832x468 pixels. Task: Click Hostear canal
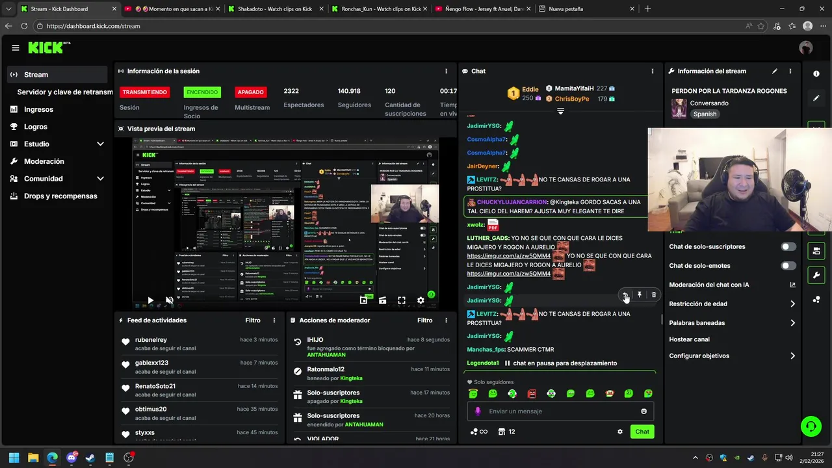coord(690,339)
